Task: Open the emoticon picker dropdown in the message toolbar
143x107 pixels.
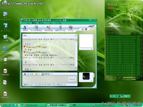Action: (39, 74)
